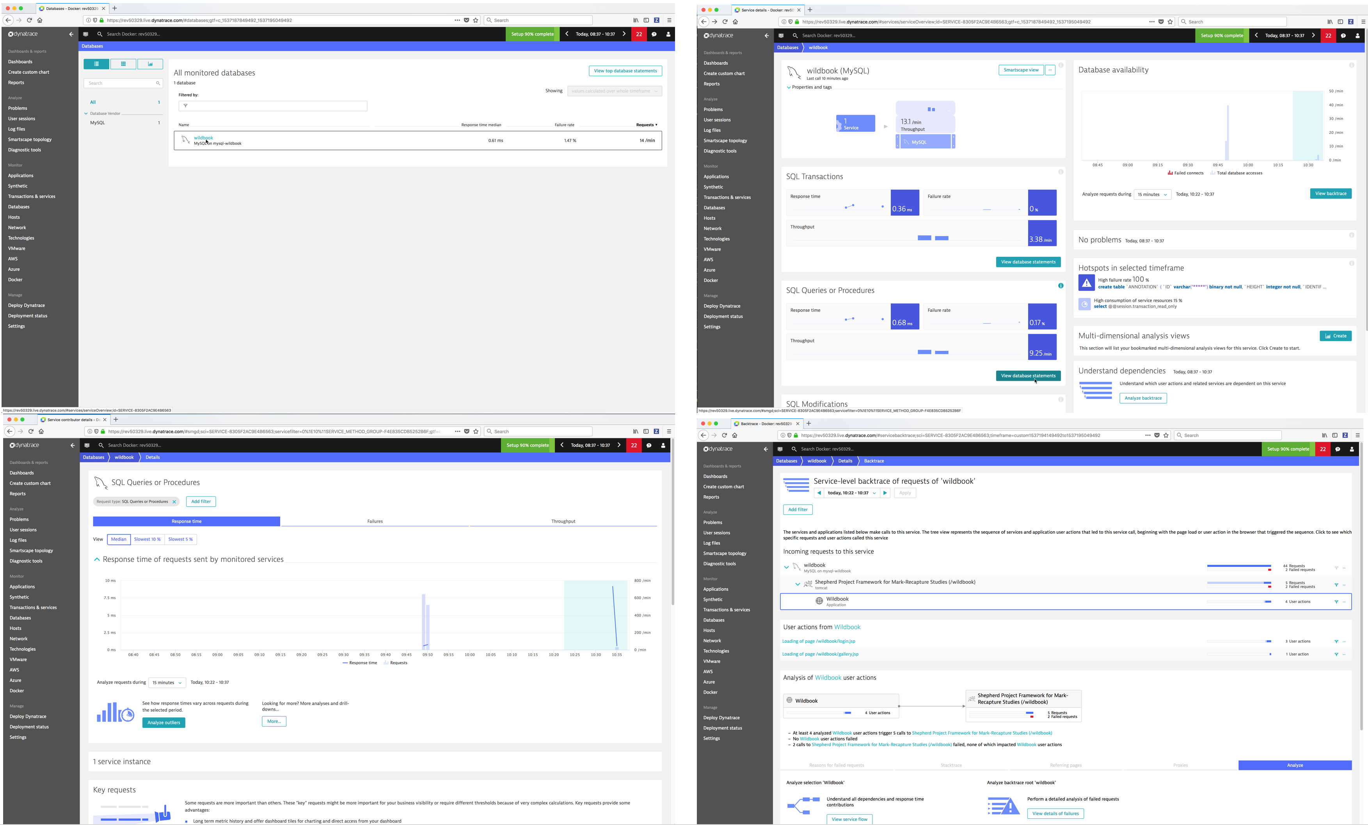Collapse Database Vendor filter group
The height and width of the screenshot is (825, 1368).
[x=86, y=113]
